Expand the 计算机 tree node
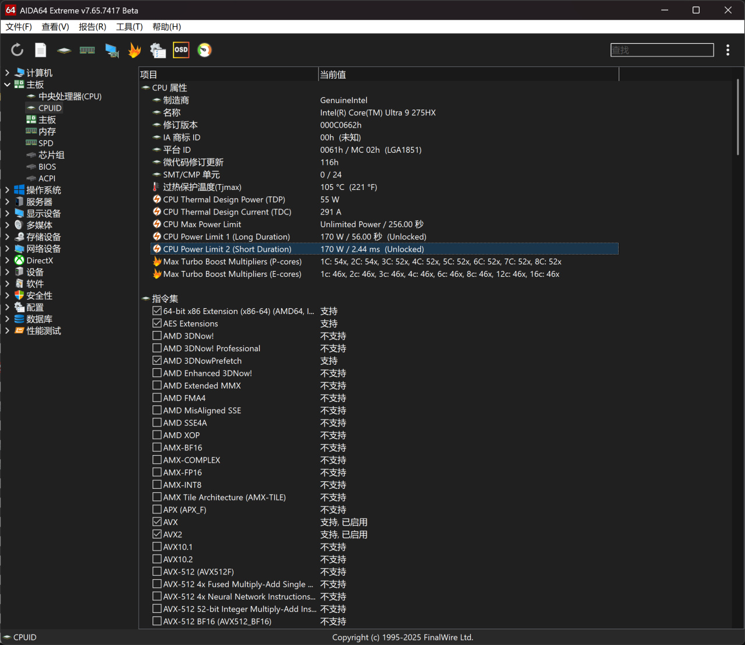This screenshot has height=645, width=745. pos(7,73)
